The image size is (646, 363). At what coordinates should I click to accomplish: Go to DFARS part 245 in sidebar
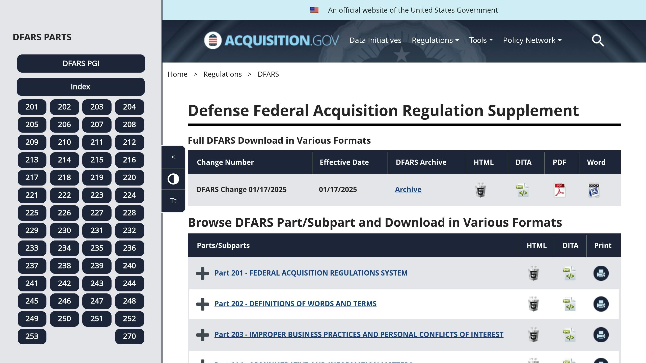pos(32,301)
